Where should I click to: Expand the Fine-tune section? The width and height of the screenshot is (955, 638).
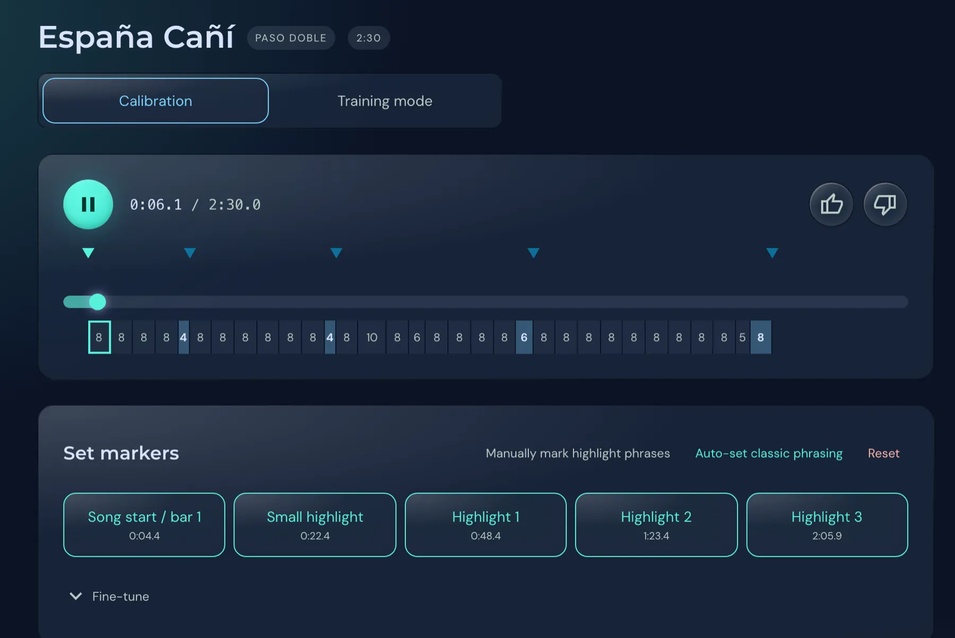tap(109, 596)
